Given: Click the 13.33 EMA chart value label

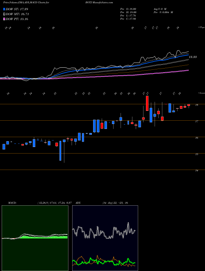Looking at the screenshot, I should 193,57.
